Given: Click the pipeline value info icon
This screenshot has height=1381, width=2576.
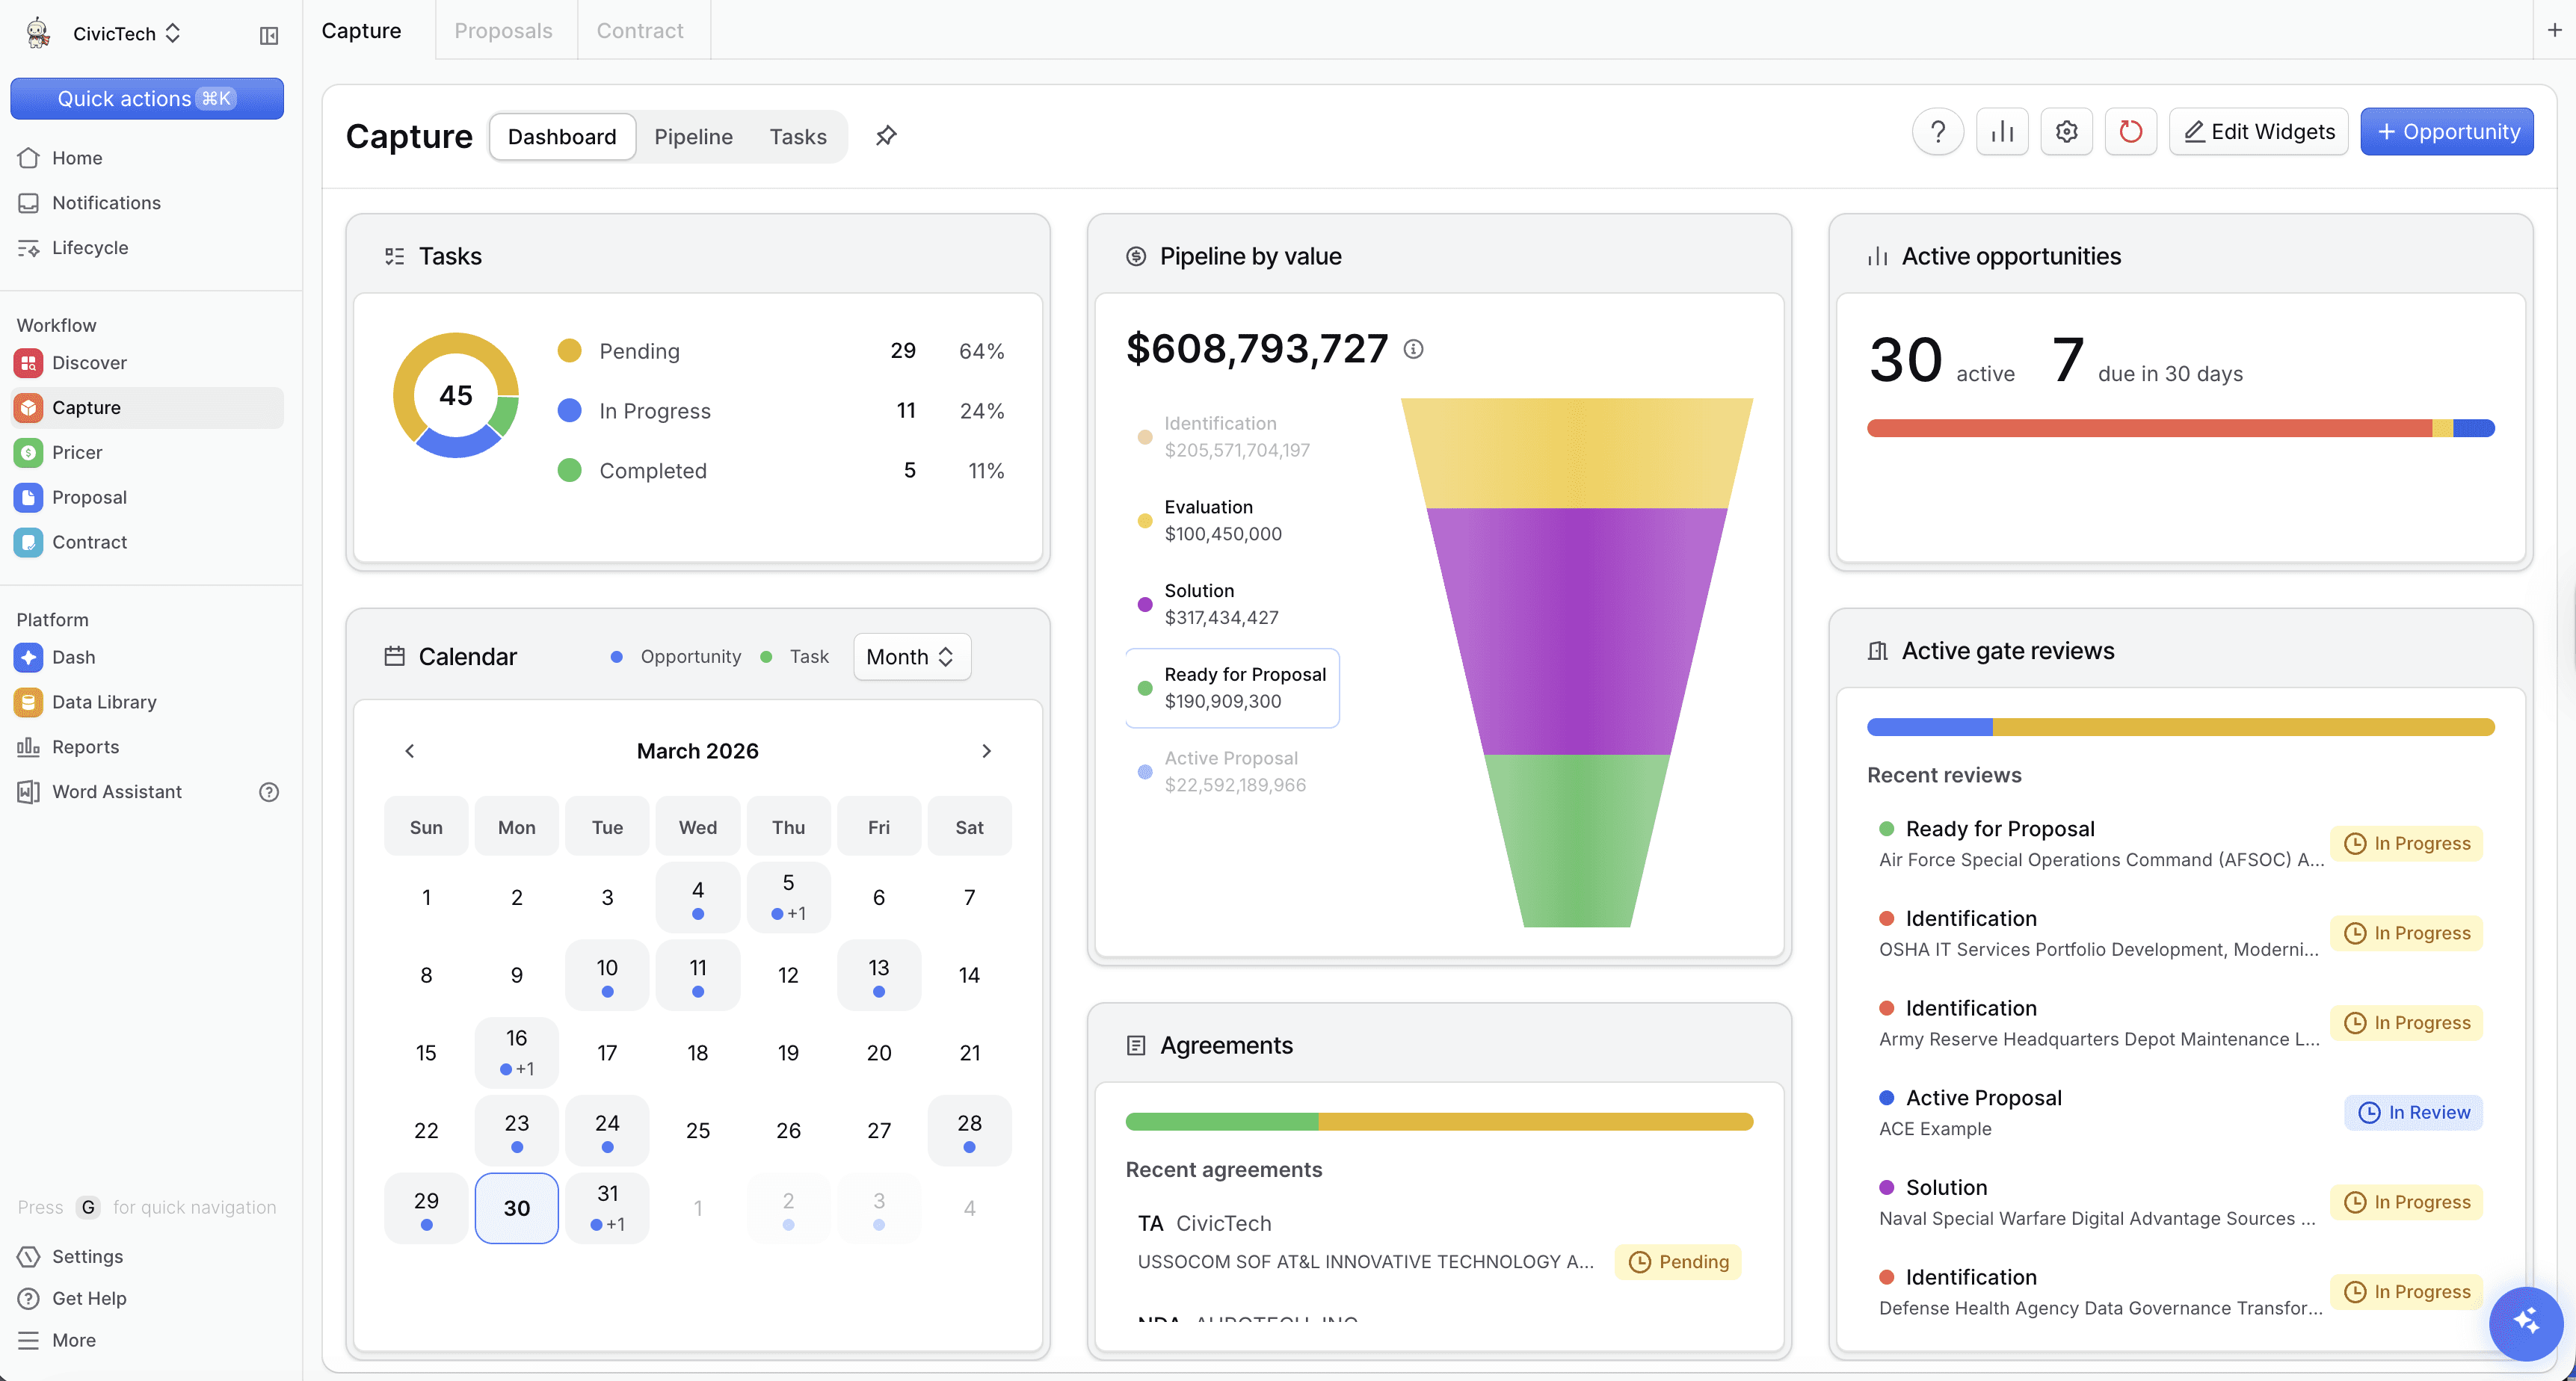Looking at the screenshot, I should tap(1413, 349).
